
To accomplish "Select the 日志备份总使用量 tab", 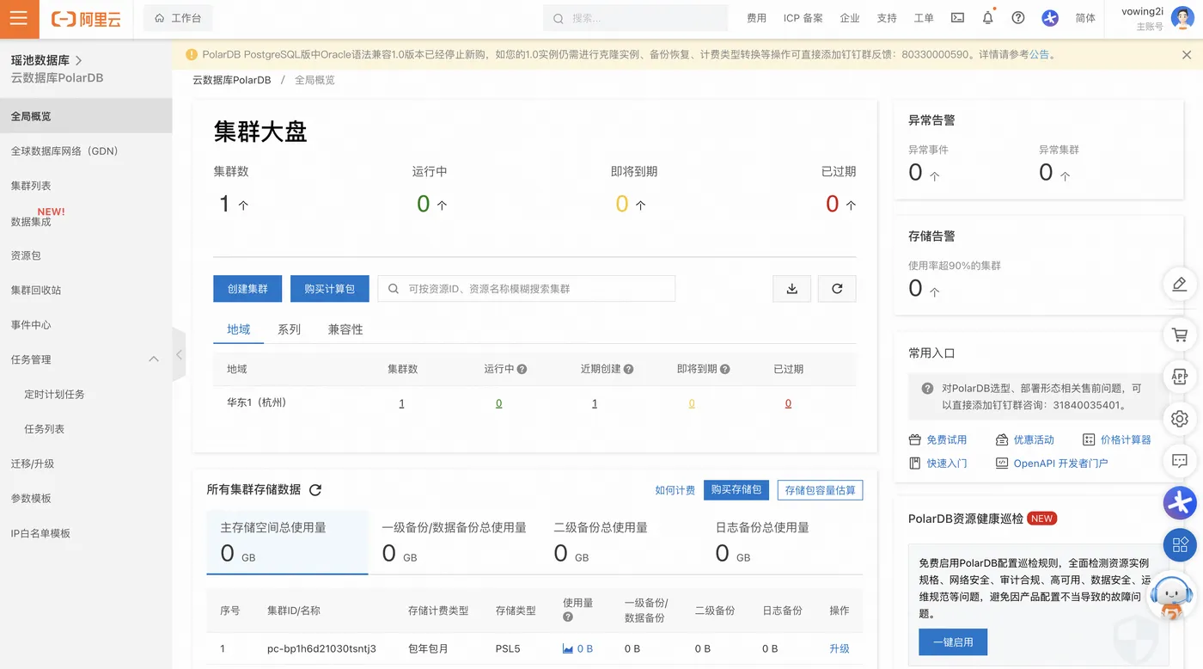I will (x=782, y=542).
